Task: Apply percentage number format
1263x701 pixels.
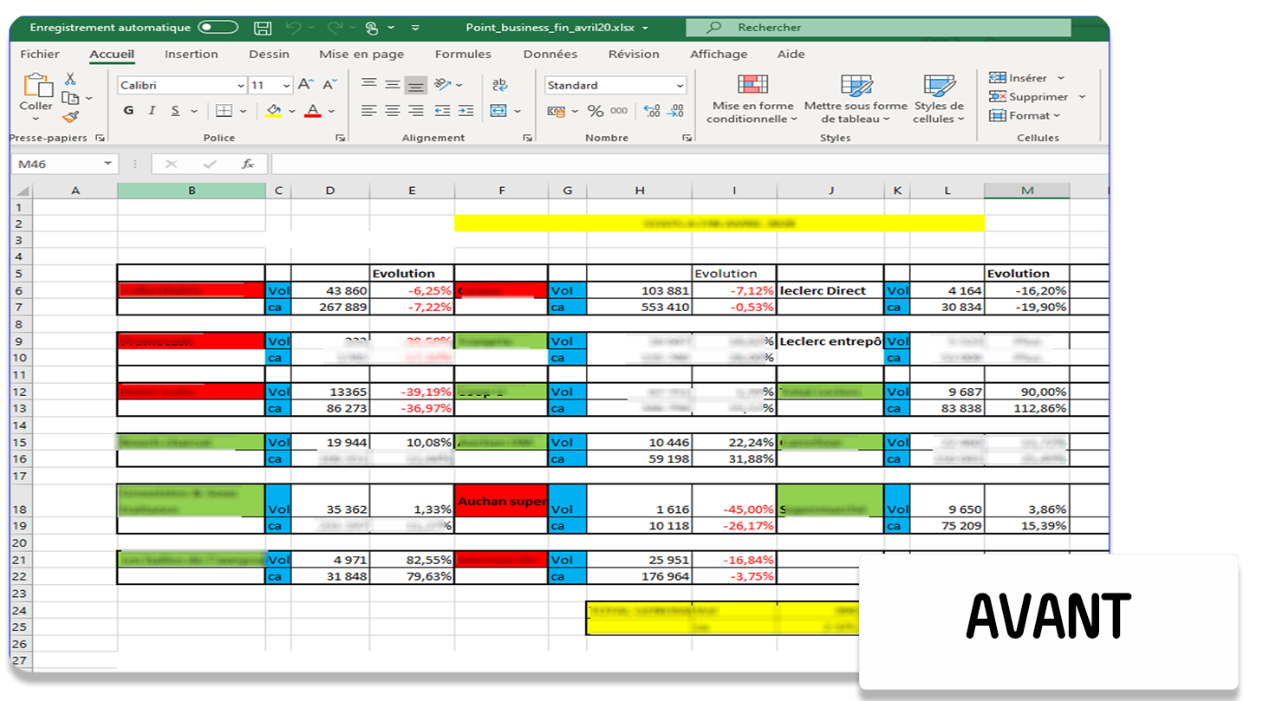Action: [x=596, y=110]
